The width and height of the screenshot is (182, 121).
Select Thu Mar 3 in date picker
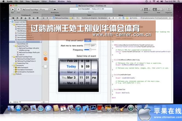(69, 78)
